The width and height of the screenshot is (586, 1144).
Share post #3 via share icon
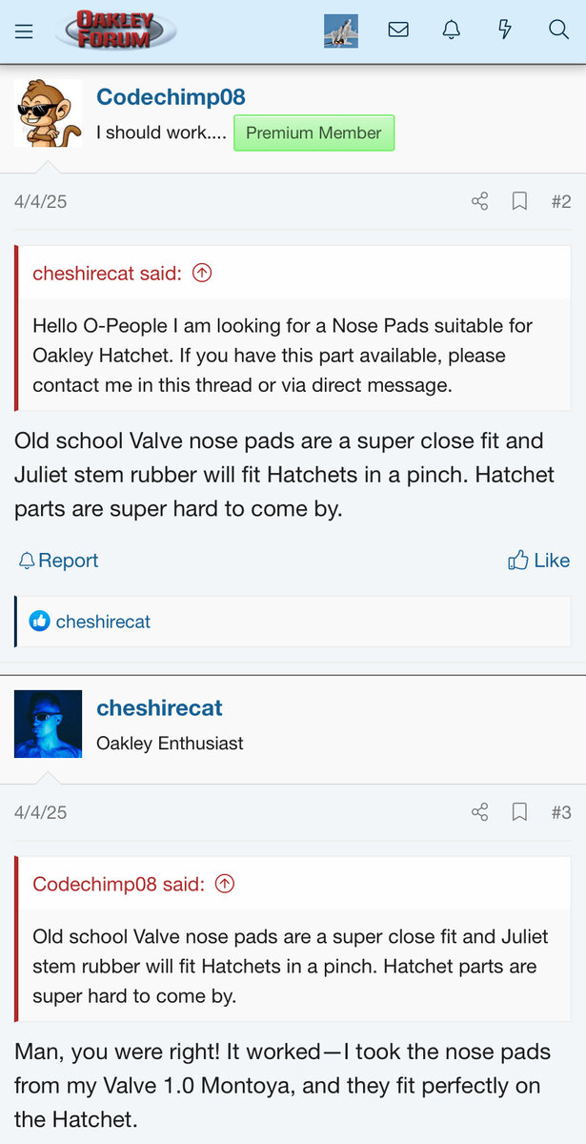480,812
